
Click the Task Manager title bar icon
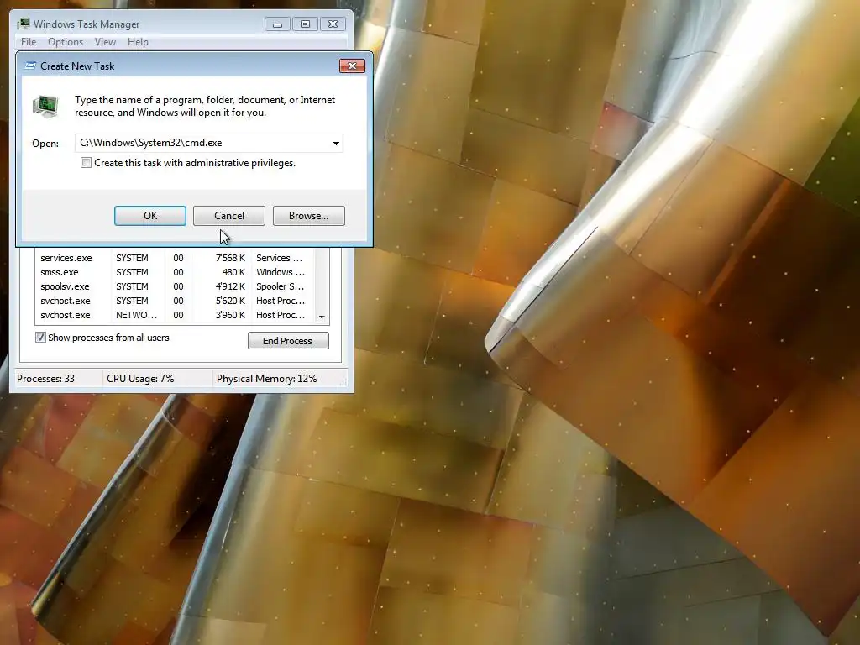(23, 24)
